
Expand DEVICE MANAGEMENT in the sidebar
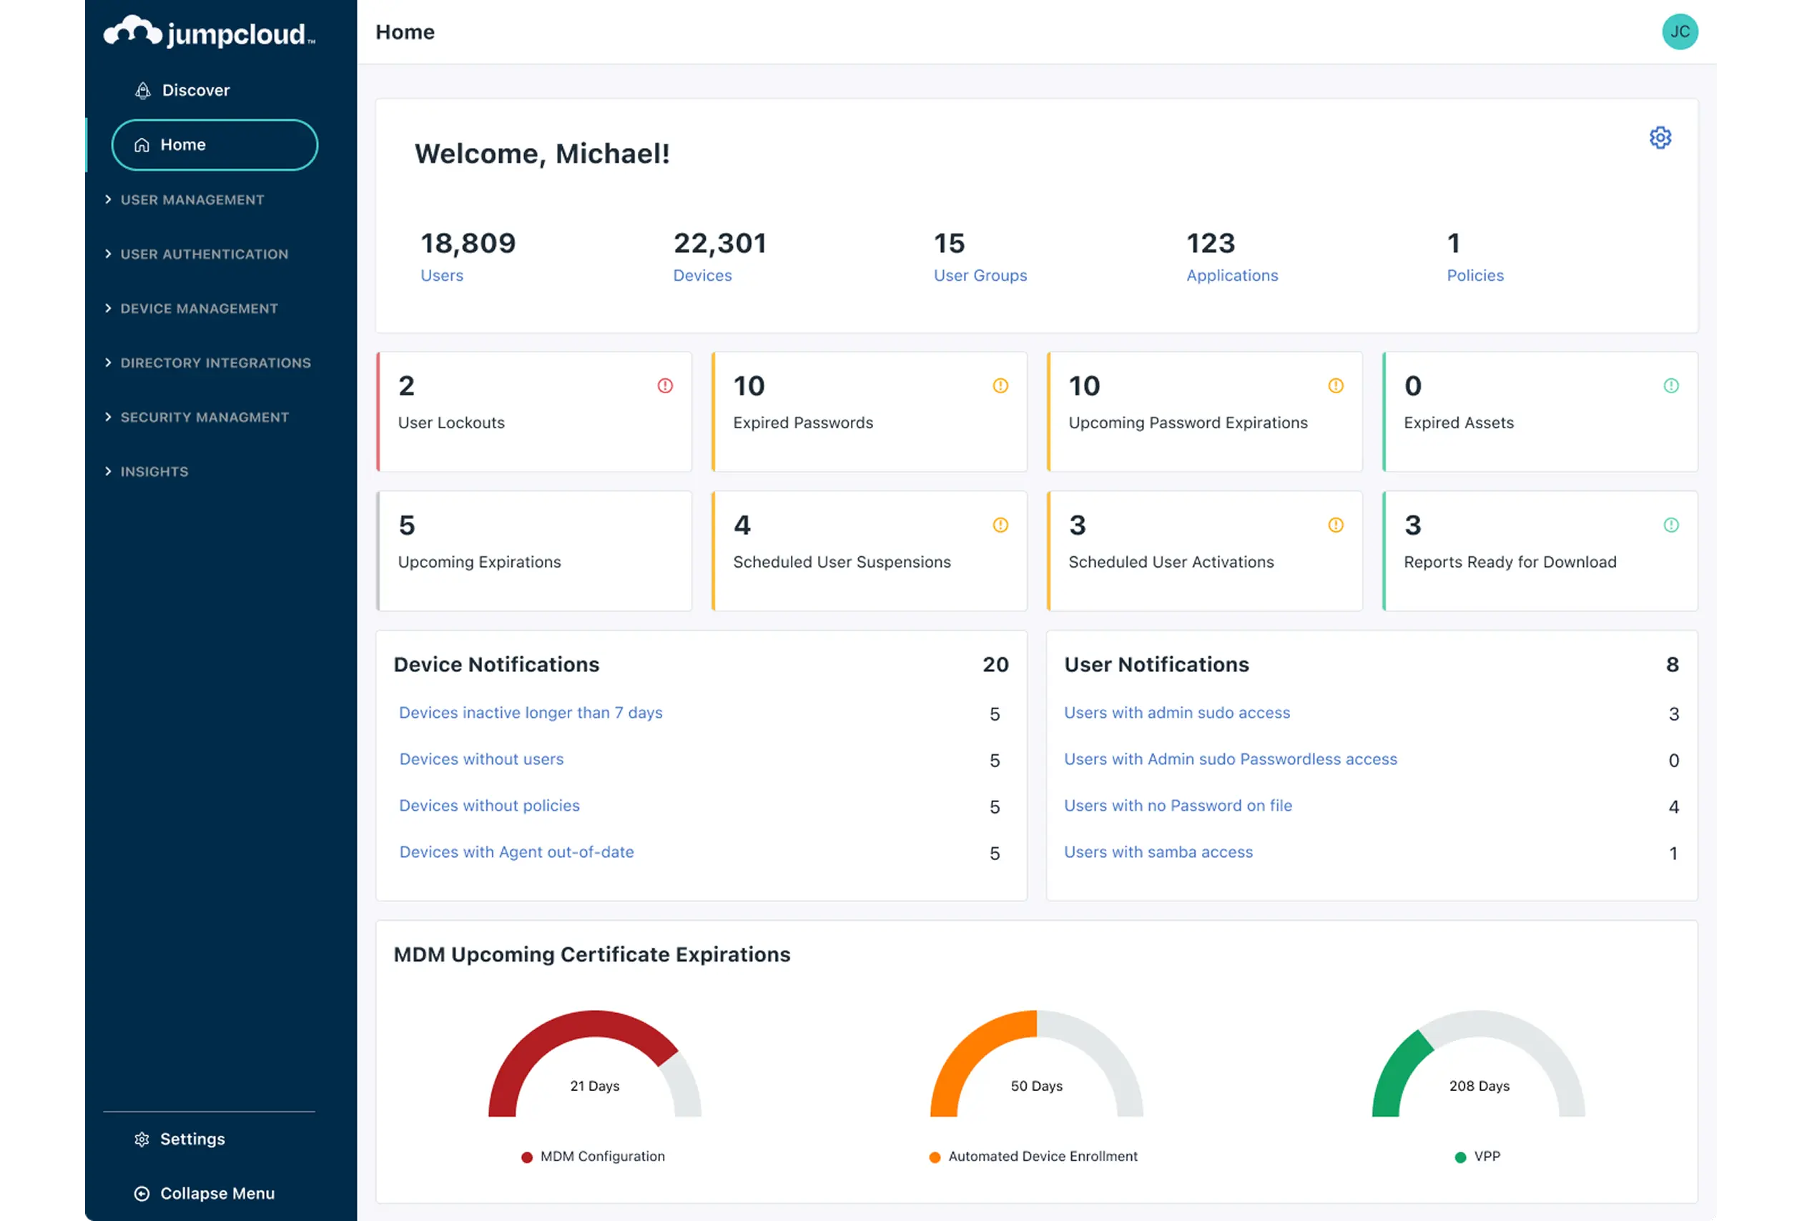pos(199,308)
